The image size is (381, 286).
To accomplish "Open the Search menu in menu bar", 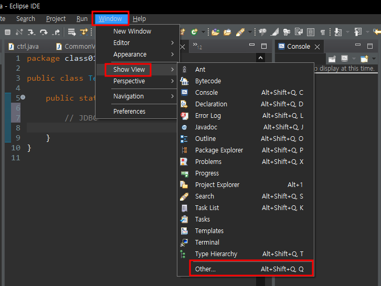I will (x=26, y=19).
